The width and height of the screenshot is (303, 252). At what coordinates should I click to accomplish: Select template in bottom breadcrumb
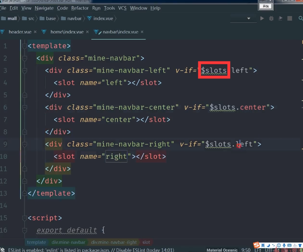36,242
